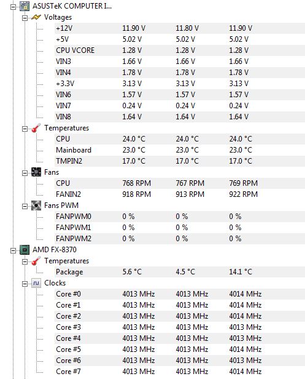Viewport: 305px width, 379px height.
Task: Select the FANPWM1 row
Action: (x=180, y=228)
